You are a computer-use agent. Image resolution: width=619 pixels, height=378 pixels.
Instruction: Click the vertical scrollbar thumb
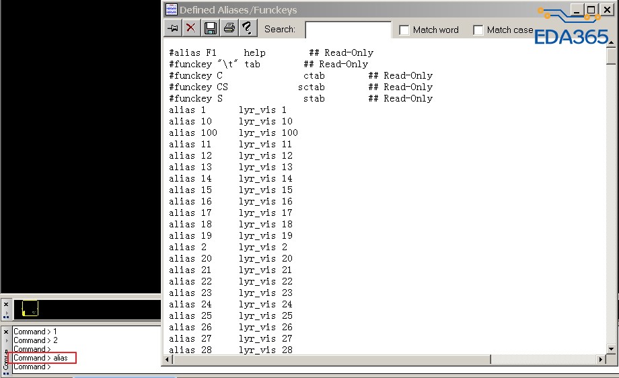coord(611,56)
